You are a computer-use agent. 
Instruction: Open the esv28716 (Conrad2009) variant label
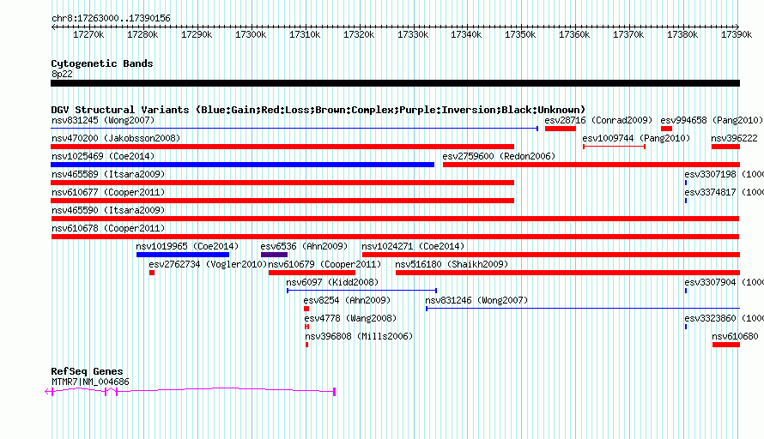(598, 120)
